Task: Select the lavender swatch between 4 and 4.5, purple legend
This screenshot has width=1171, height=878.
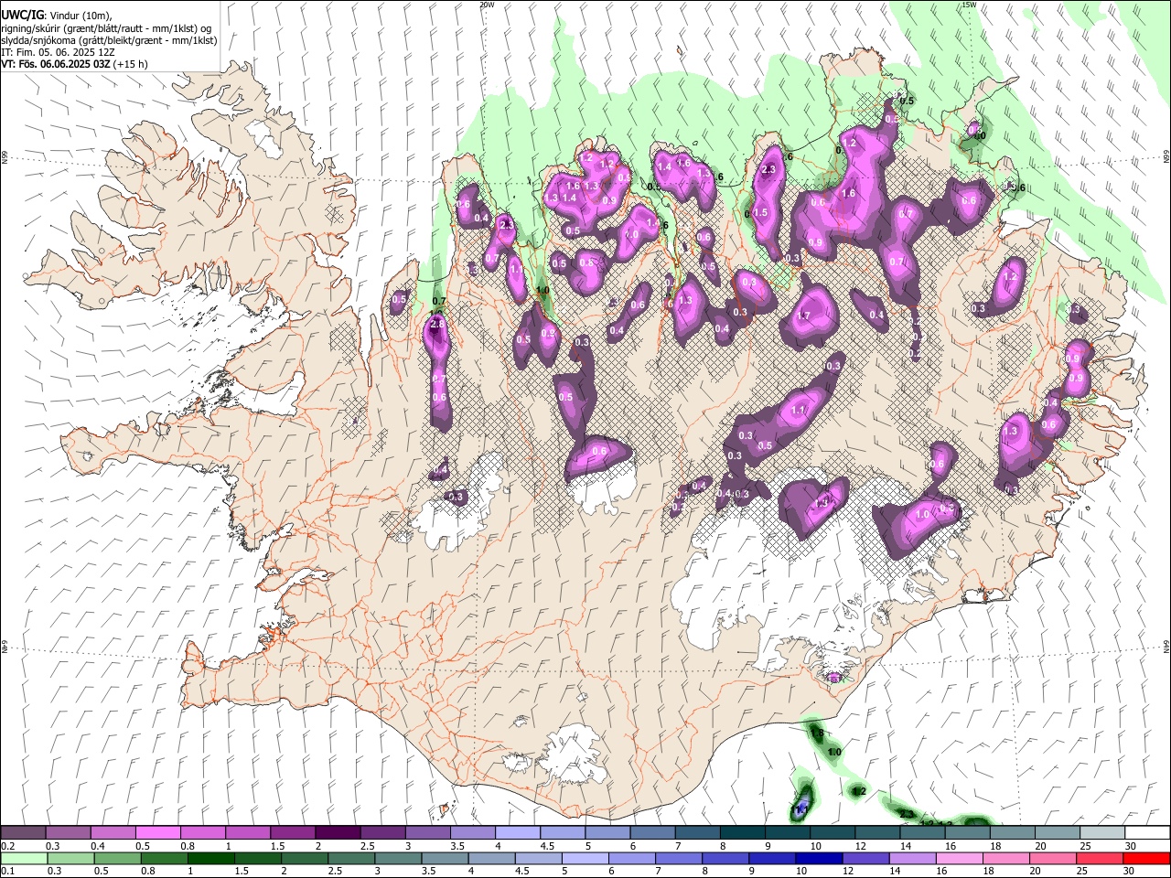Action: tap(516, 833)
